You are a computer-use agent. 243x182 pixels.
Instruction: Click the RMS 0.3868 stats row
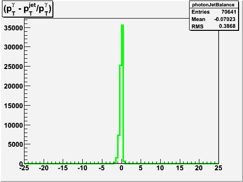pos(214,26)
